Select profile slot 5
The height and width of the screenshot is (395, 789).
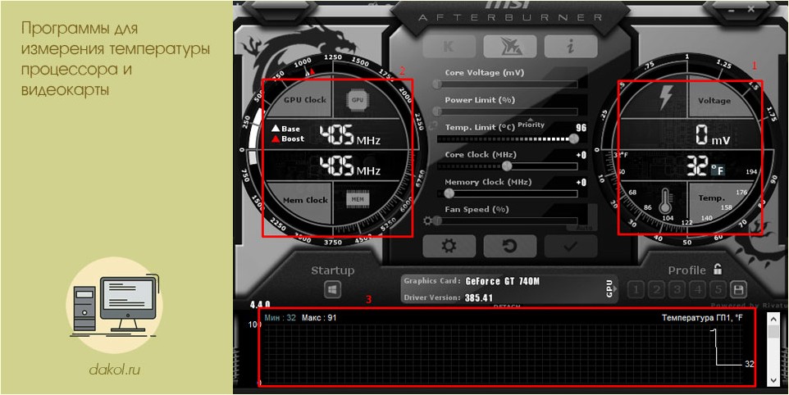tap(718, 289)
